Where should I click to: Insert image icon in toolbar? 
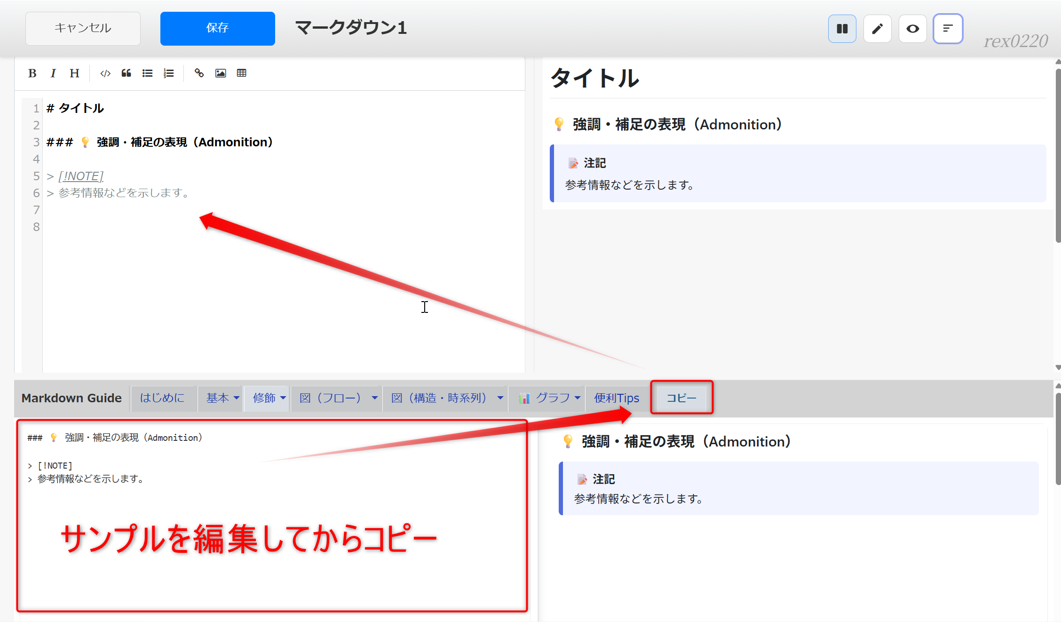[x=221, y=73]
